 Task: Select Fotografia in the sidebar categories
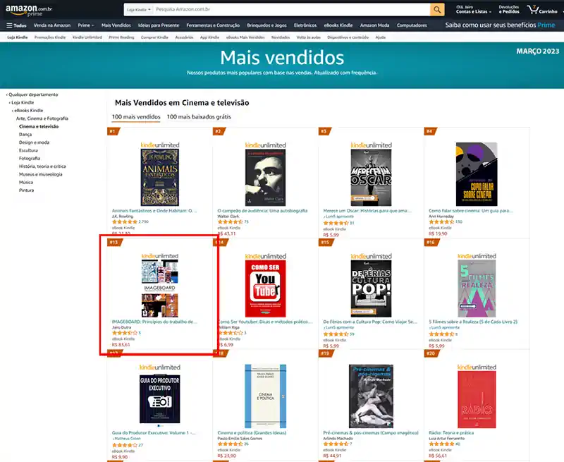pyautogui.click(x=30, y=158)
